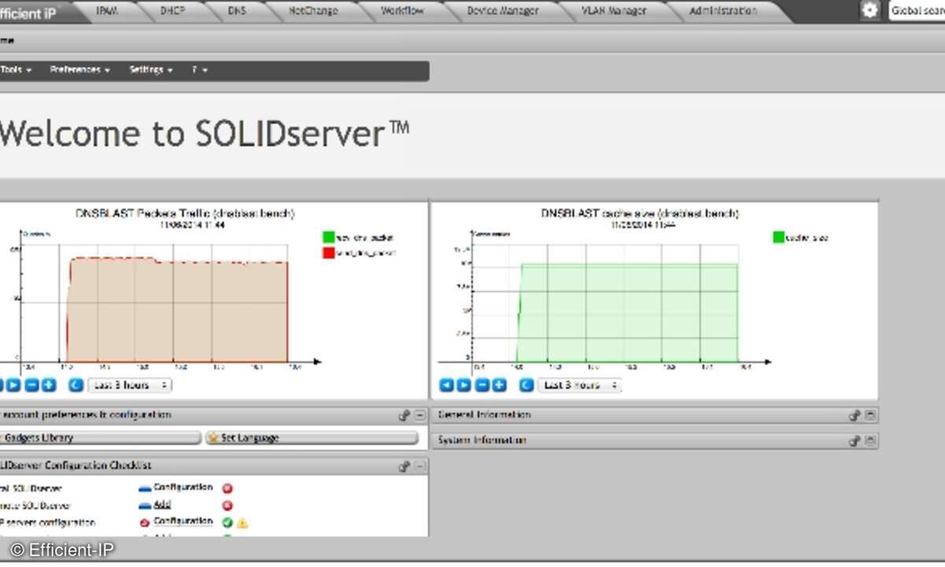Zoom in the cache size chart

click(x=499, y=385)
